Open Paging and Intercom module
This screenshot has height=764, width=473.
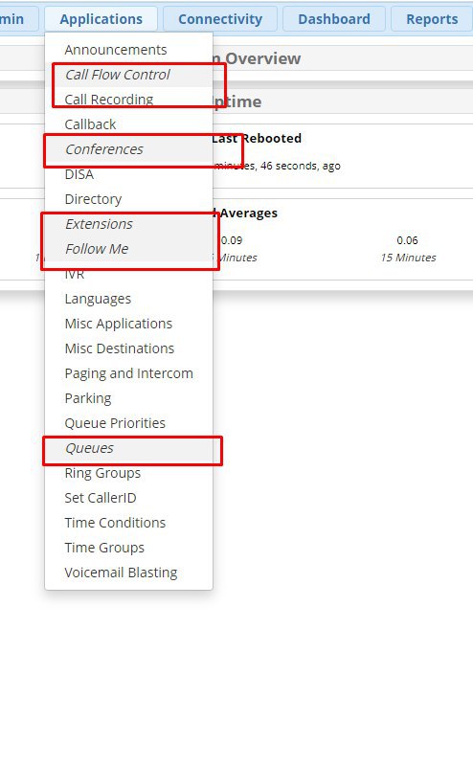coord(128,373)
